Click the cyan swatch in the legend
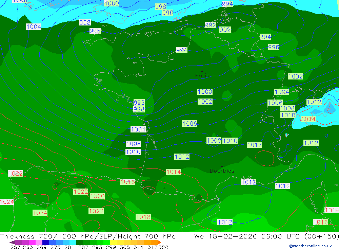Image resolution: width=339 pixels, height=249 pixels. pyautogui.click(x=73, y=242)
